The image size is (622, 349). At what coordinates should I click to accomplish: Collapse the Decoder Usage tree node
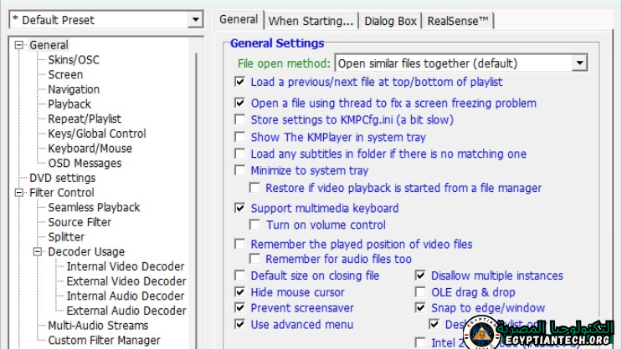pos(38,251)
